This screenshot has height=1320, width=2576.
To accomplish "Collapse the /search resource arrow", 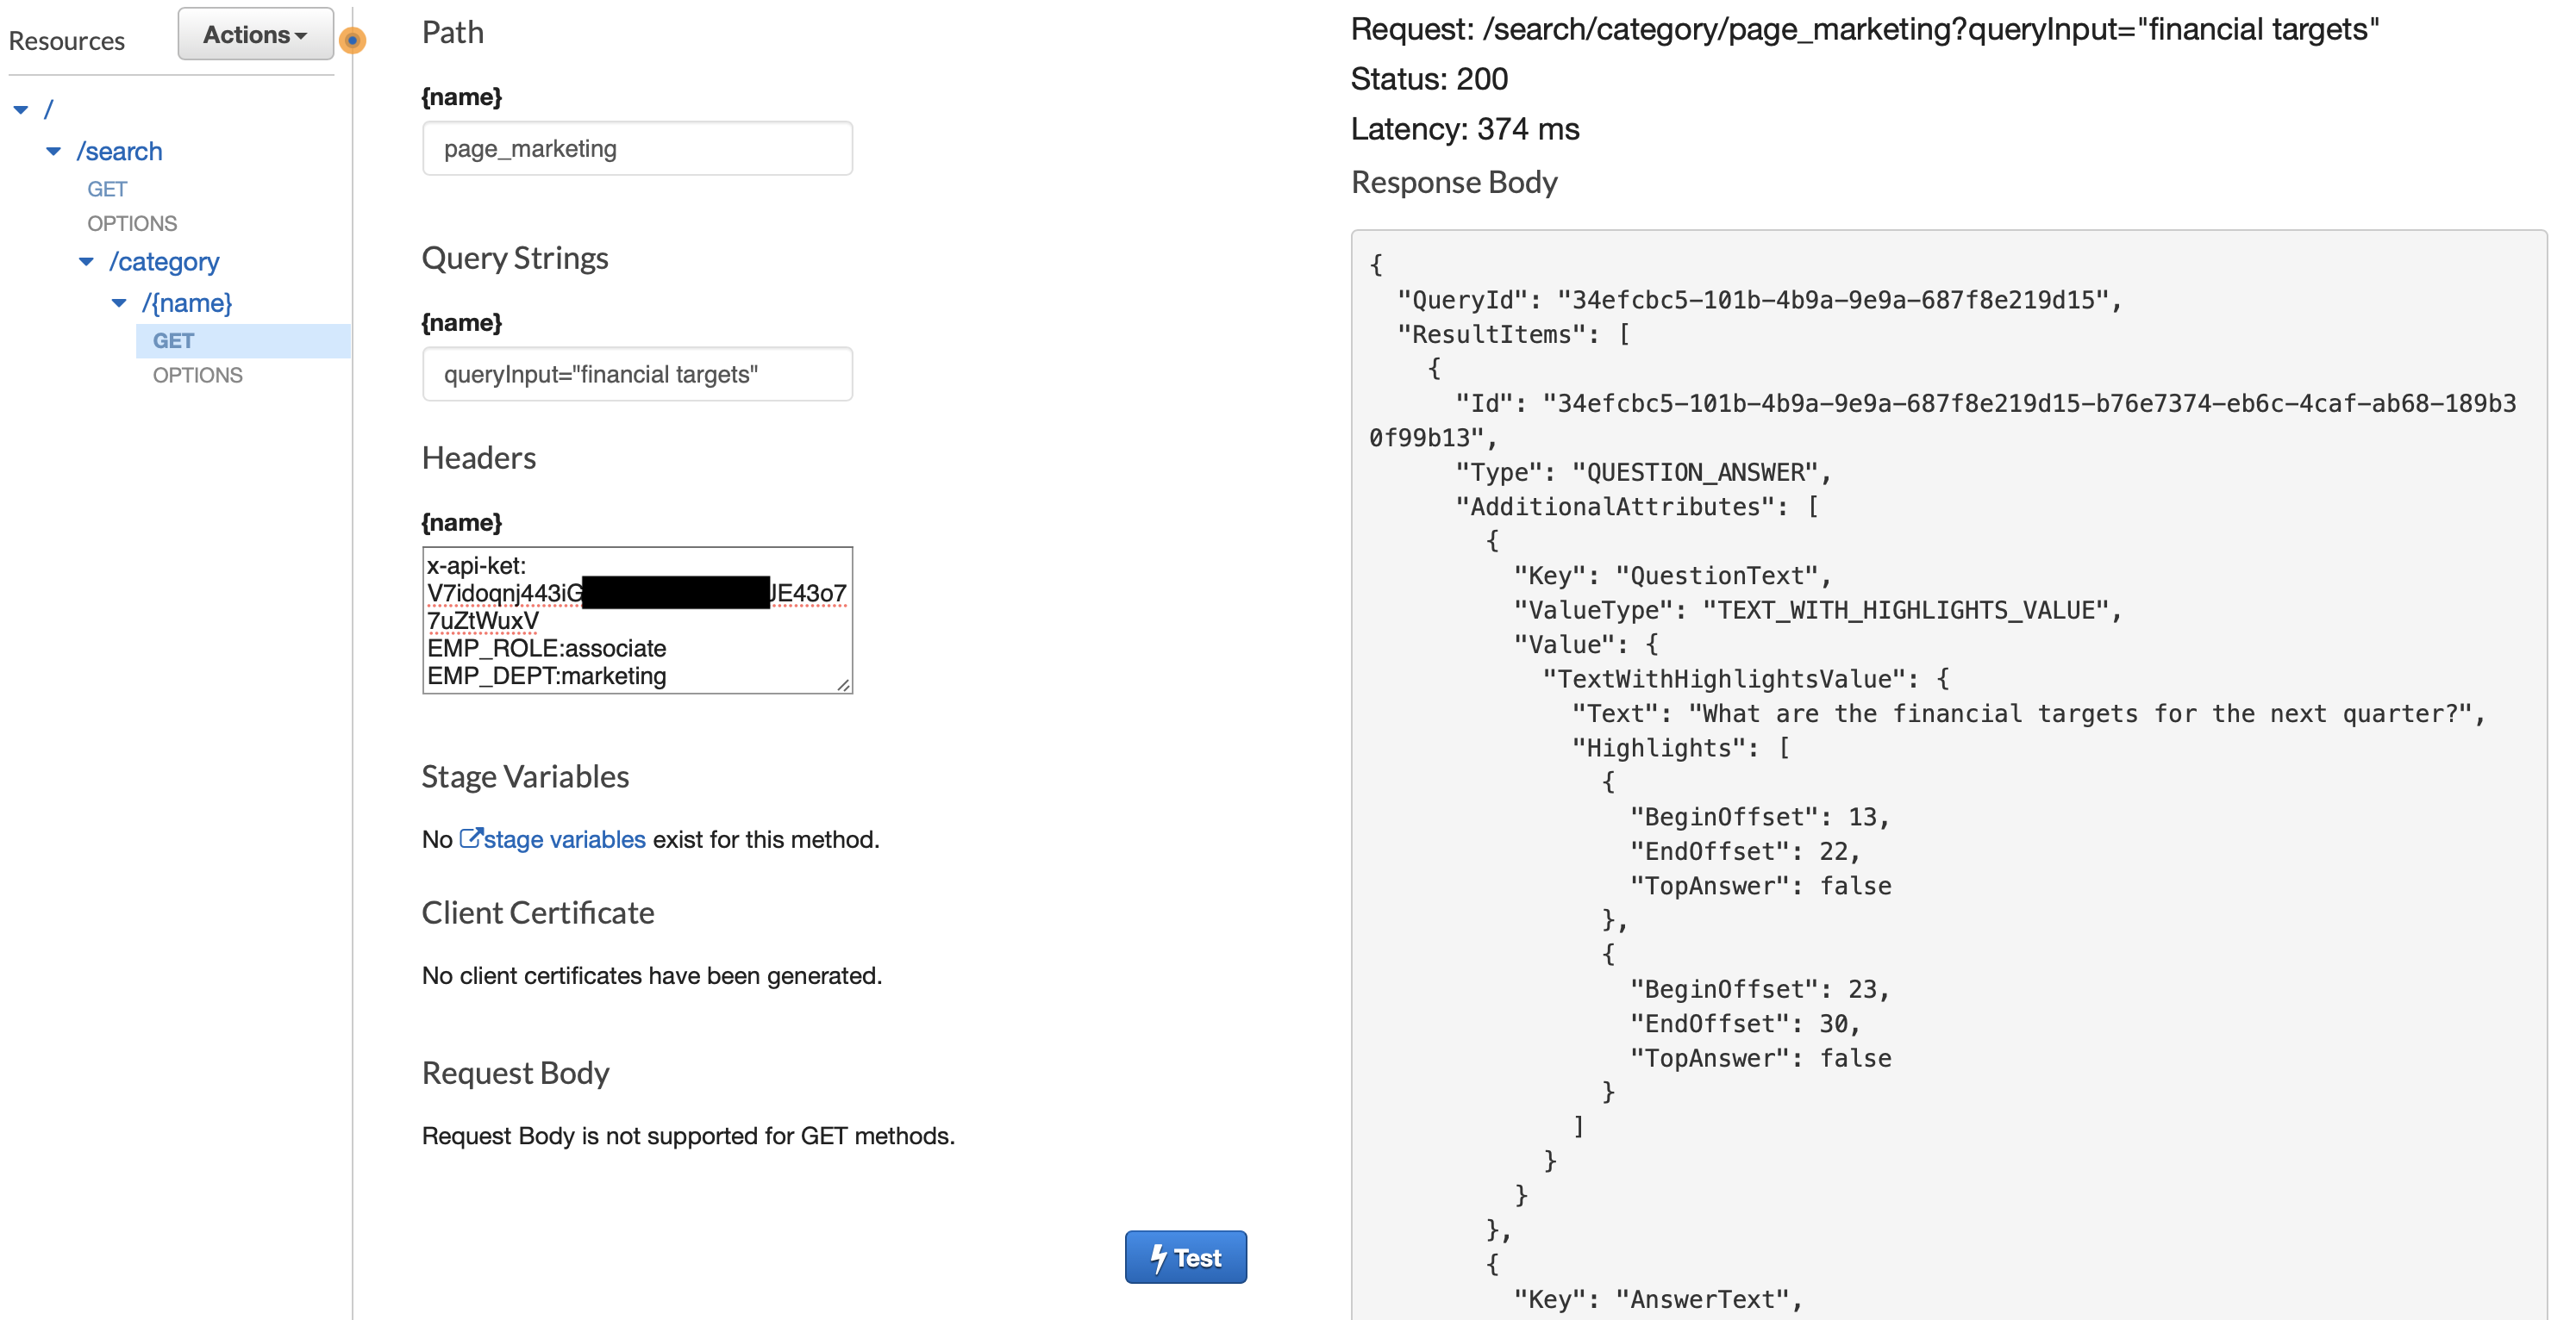I will tap(54, 151).
